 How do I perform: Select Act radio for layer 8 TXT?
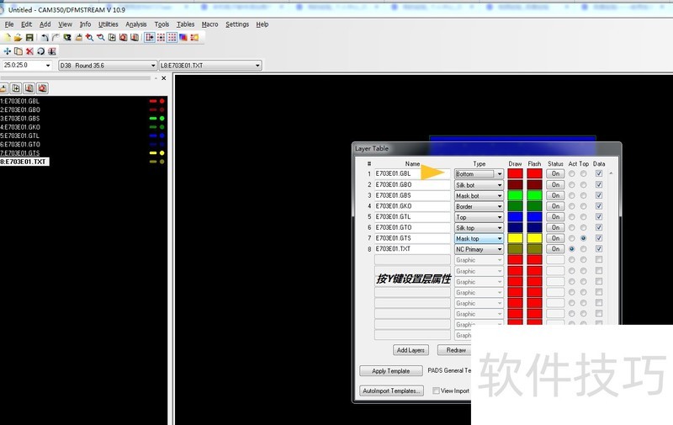pyautogui.click(x=572, y=250)
